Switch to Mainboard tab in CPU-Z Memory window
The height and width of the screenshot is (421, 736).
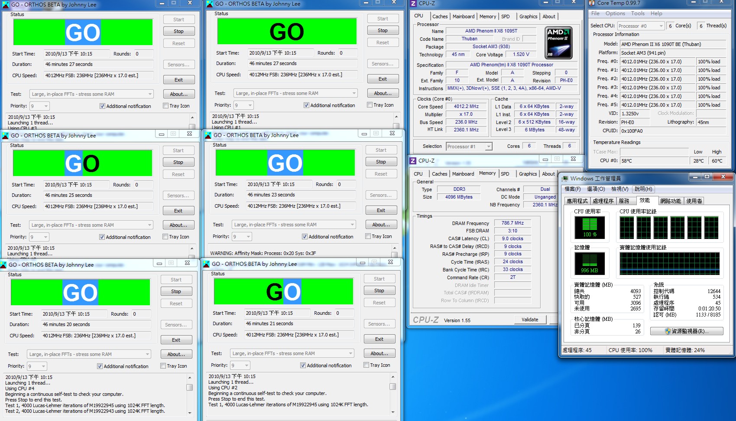(x=463, y=174)
